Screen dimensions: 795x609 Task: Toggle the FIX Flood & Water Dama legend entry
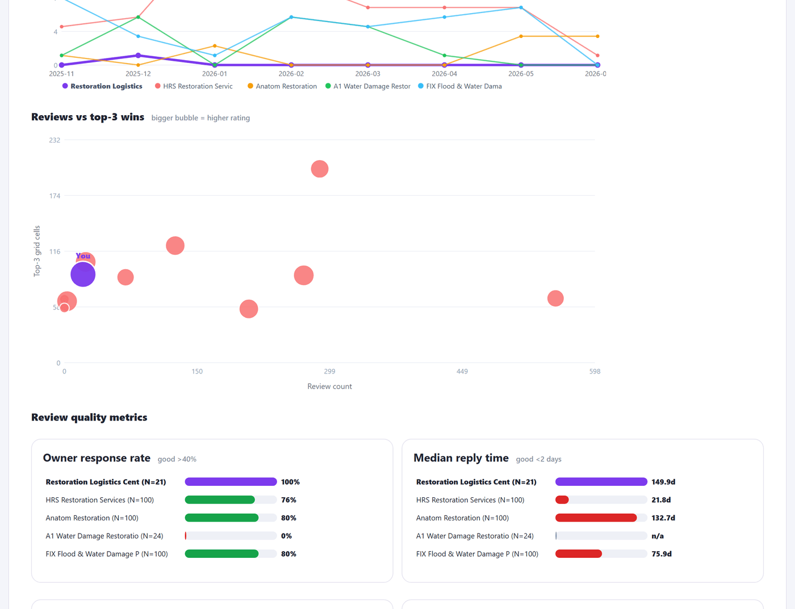[x=460, y=86]
